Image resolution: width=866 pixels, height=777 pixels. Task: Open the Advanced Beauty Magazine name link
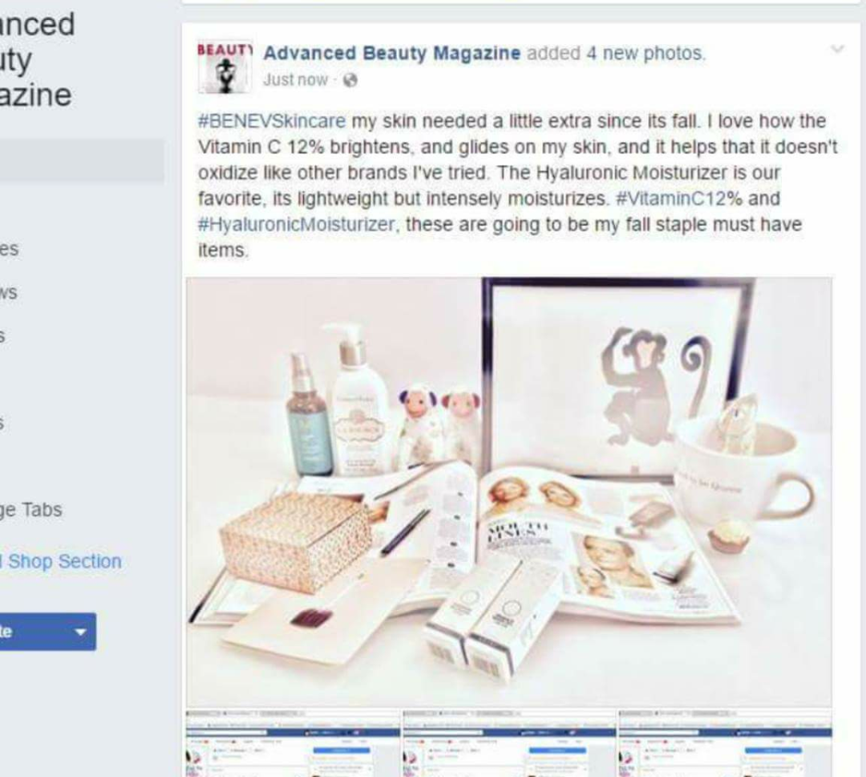[391, 53]
